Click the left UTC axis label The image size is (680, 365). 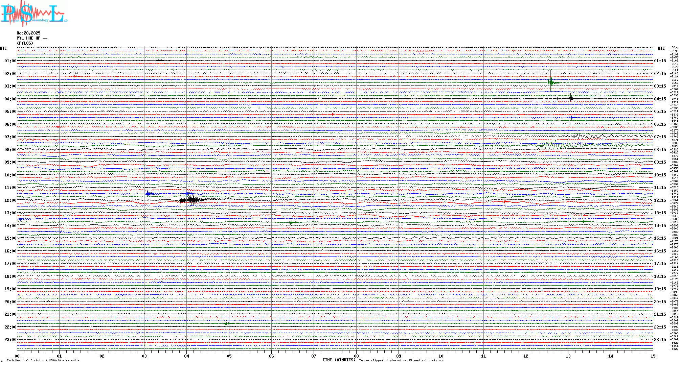tap(3, 48)
